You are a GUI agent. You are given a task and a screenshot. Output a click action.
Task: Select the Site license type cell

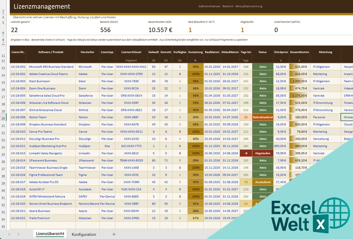107,146
